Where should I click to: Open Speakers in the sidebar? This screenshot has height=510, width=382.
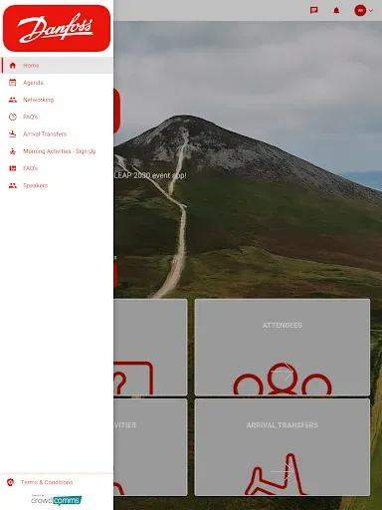[57, 185]
